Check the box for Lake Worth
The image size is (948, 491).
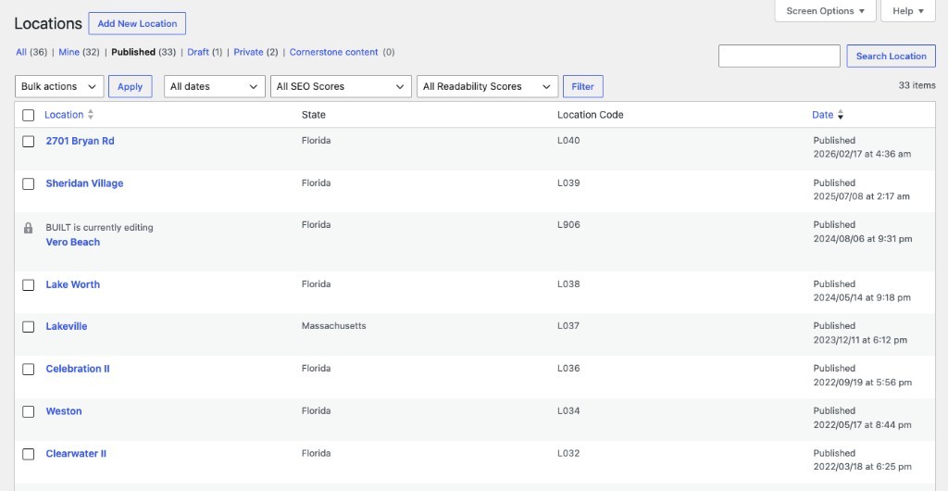pos(29,284)
